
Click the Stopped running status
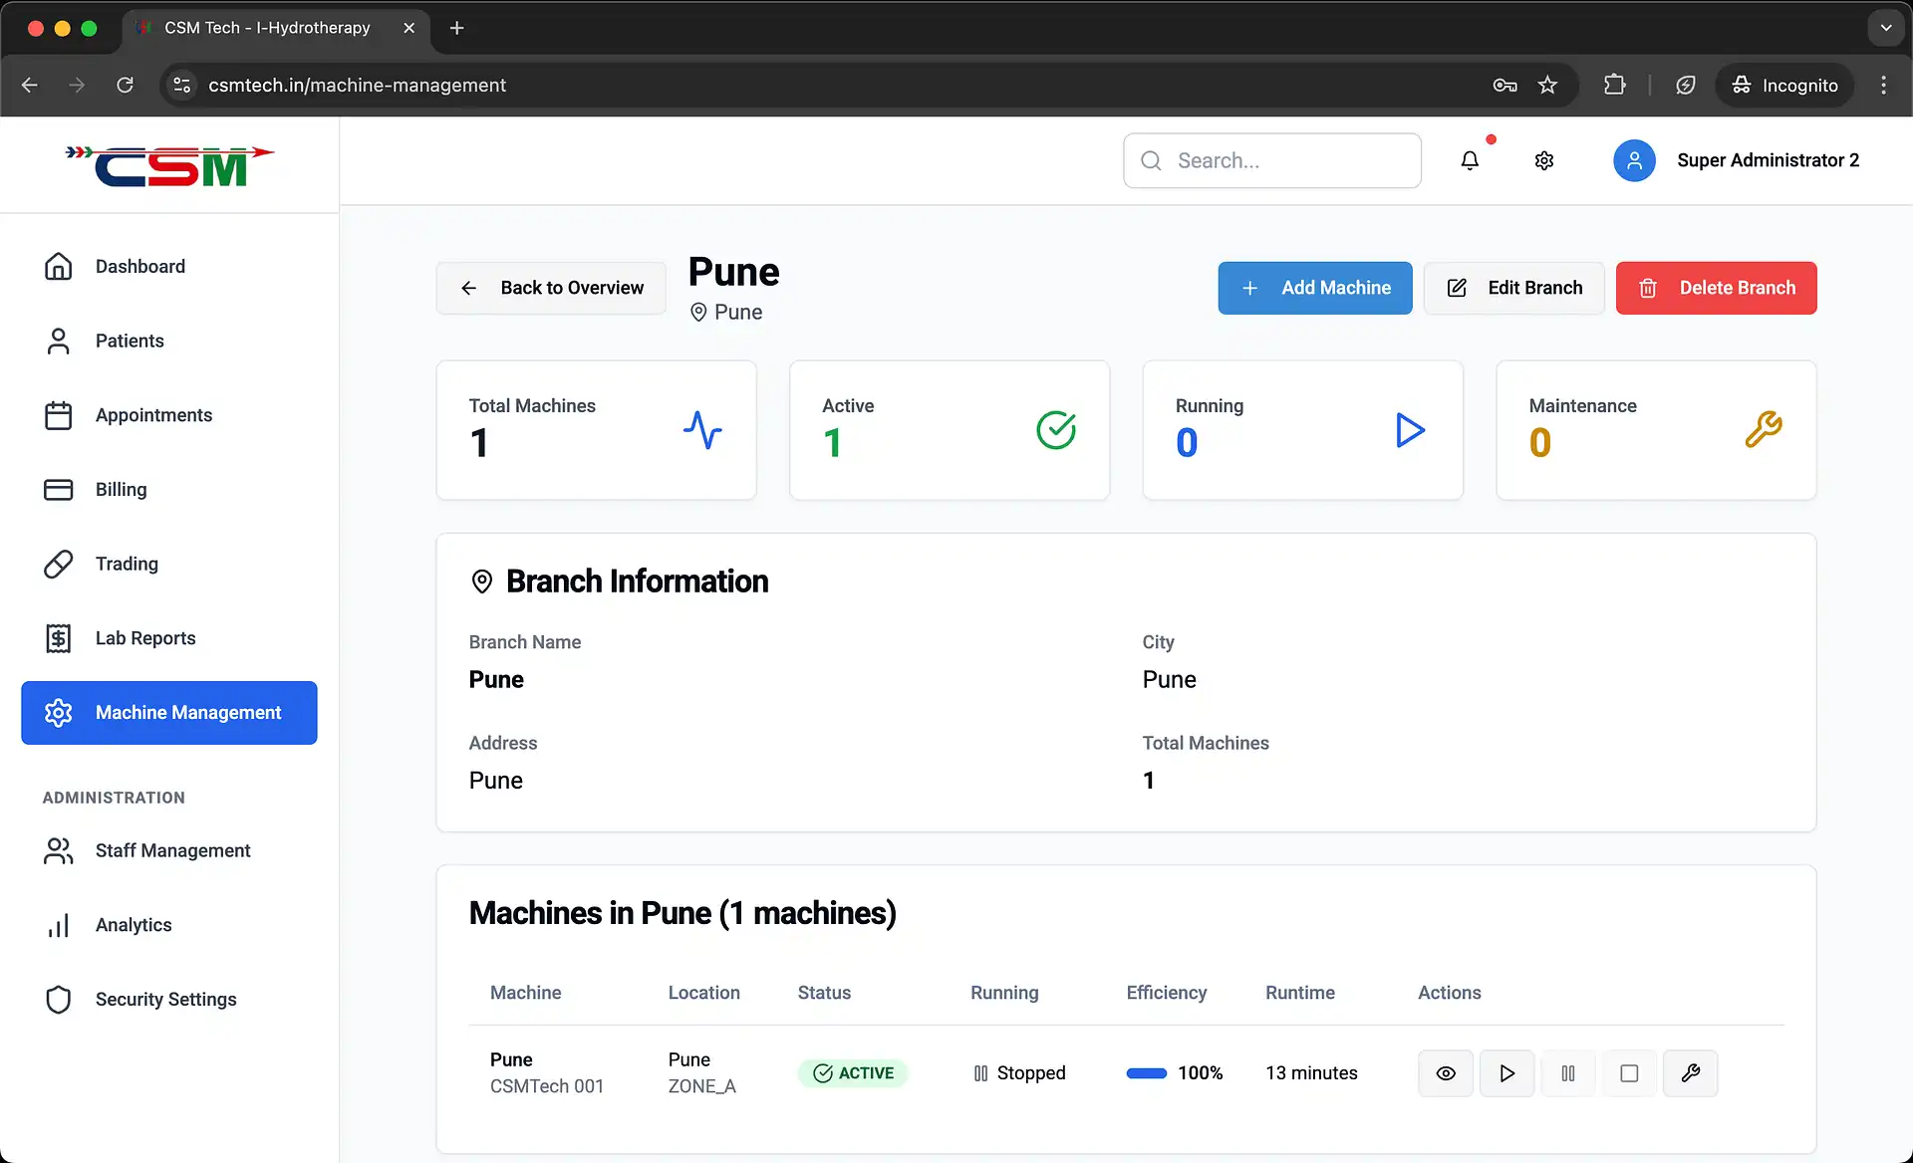(x=1019, y=1073)
